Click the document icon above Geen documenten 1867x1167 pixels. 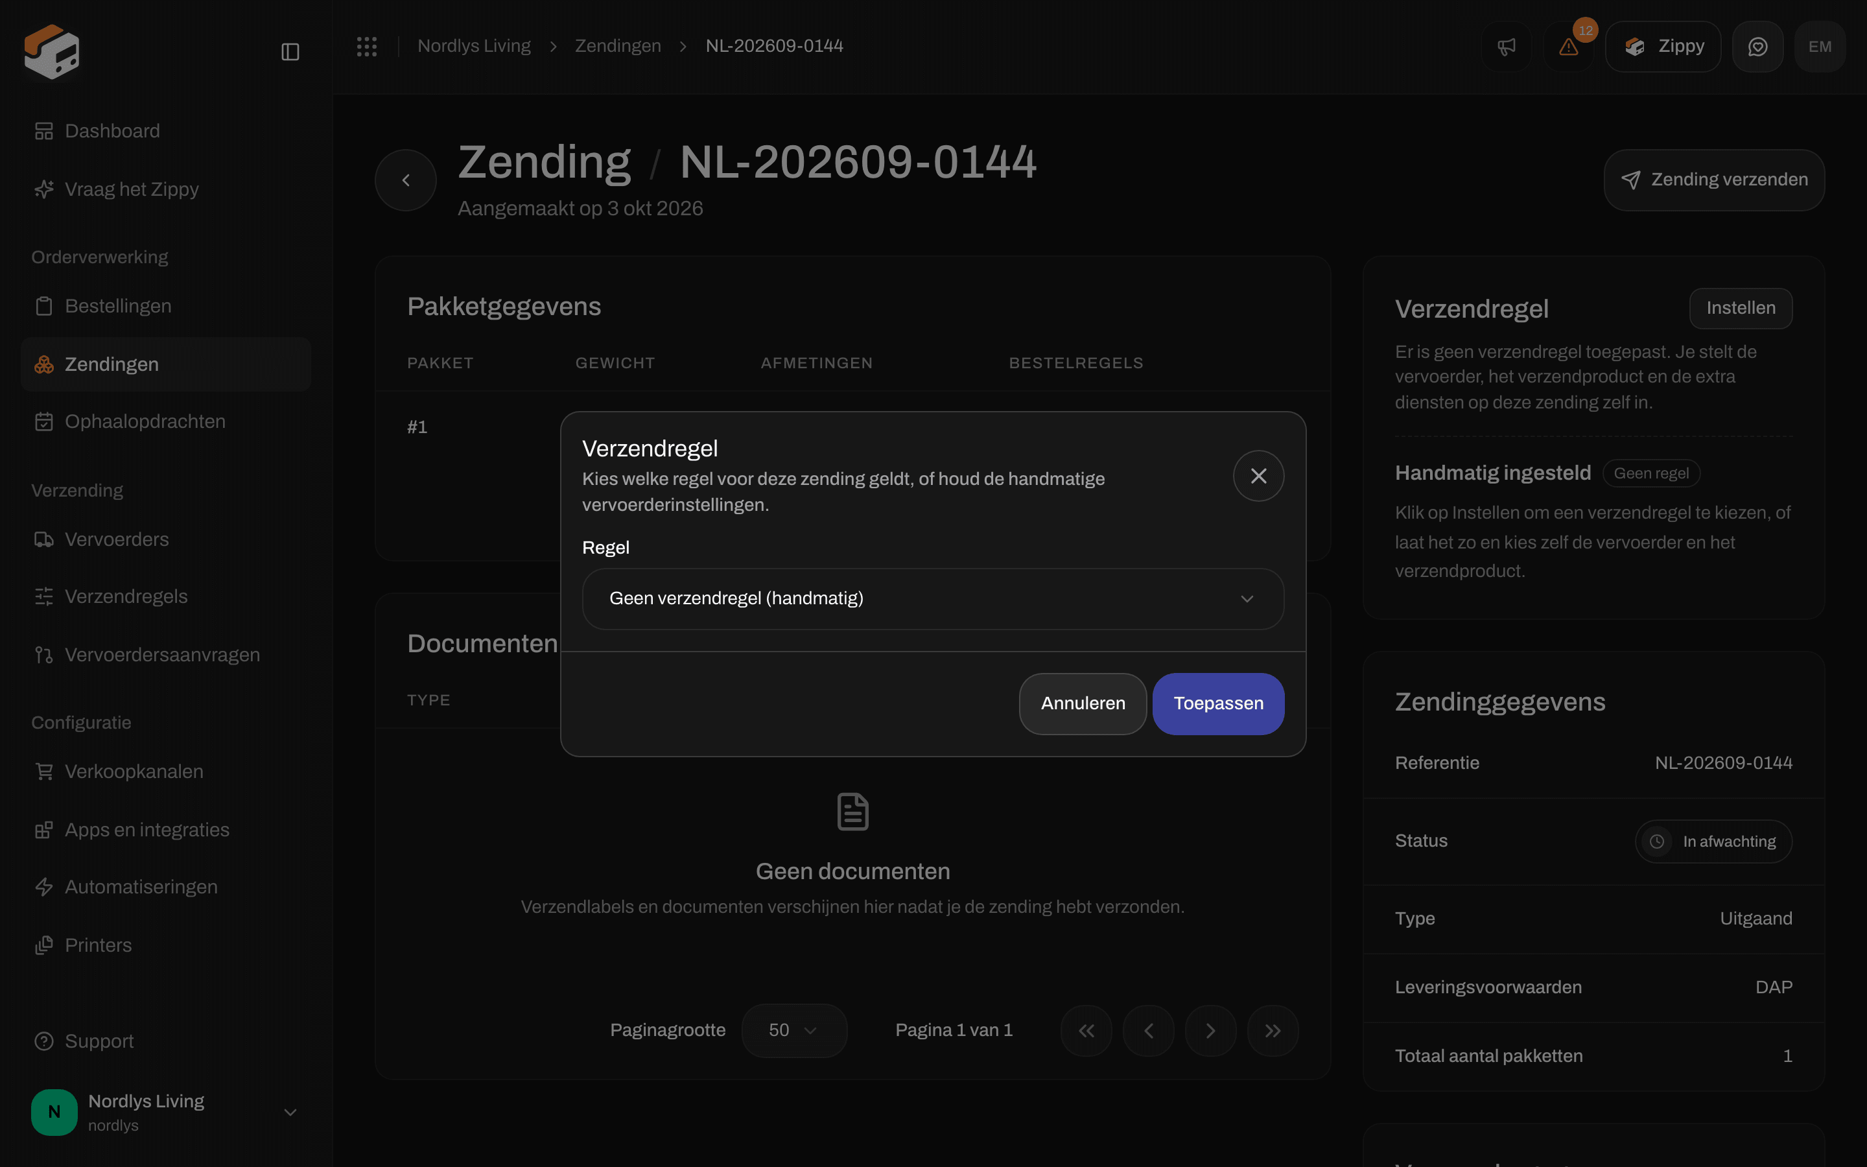[852, 812]
